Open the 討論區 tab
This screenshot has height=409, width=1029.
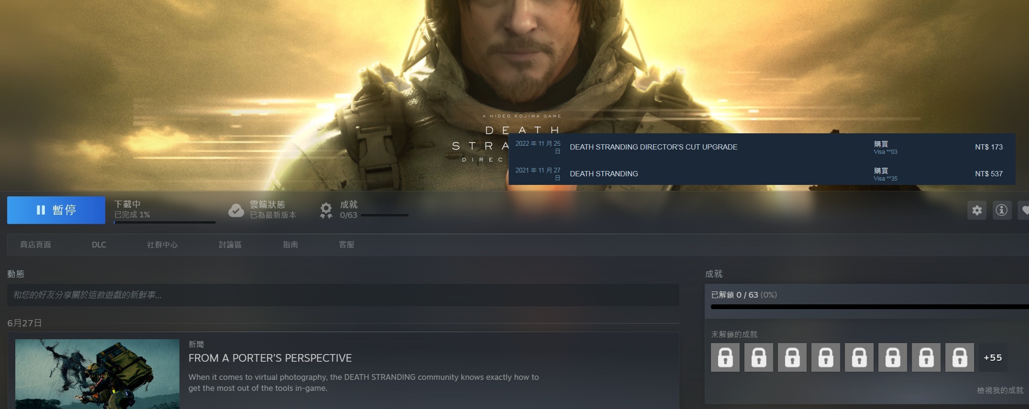(x=230, y=245)
